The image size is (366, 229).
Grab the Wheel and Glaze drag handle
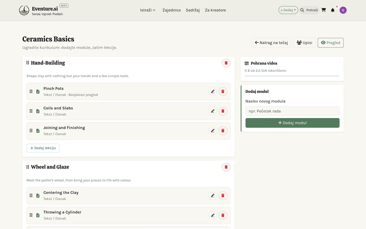pos(28,167)
